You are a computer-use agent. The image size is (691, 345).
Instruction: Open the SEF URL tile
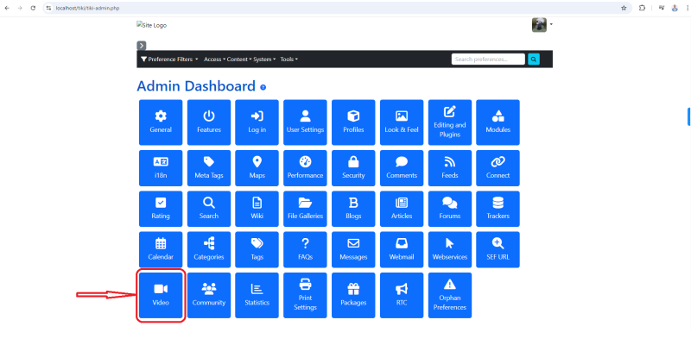[x=498, y=249]
